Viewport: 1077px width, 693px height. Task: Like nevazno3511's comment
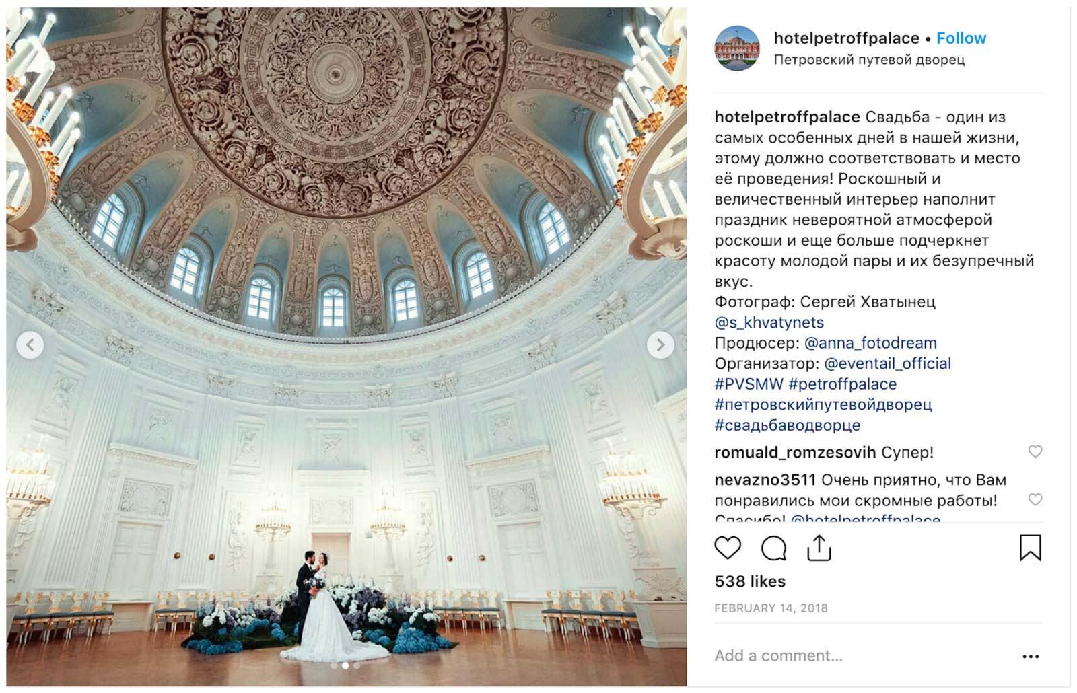1035,499
